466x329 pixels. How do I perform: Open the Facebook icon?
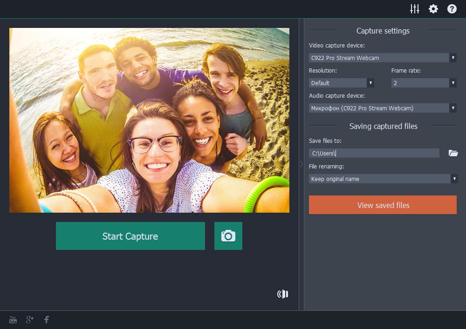pyautogui.click(x=47, y=319)
